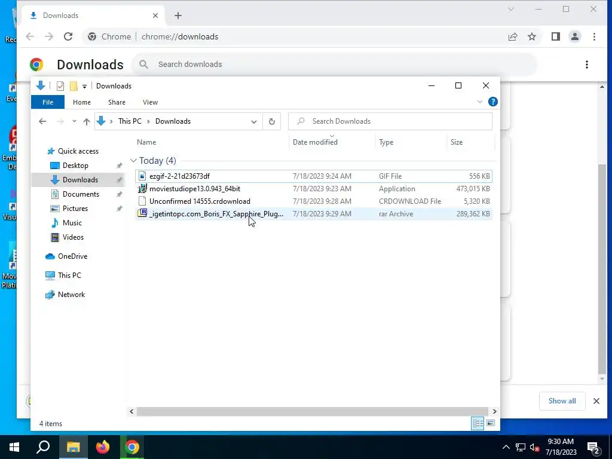
Task: Select Desktop in Quick access
Action: coord(75,166)
